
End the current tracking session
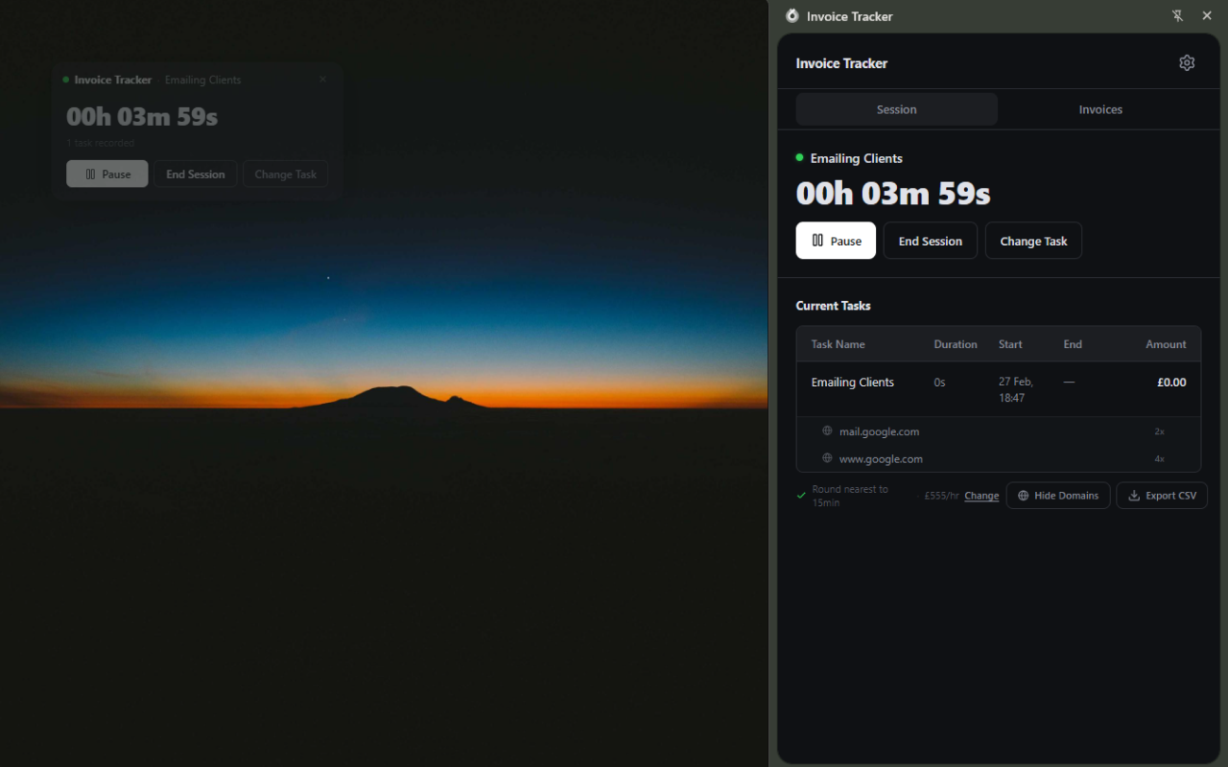click(930, 240)
